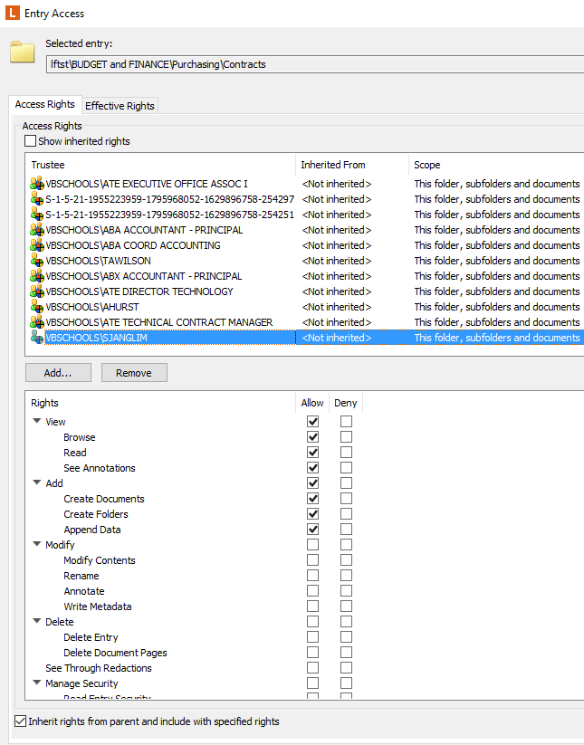Click trustee icon for SID ending 254297

point(37,199)
